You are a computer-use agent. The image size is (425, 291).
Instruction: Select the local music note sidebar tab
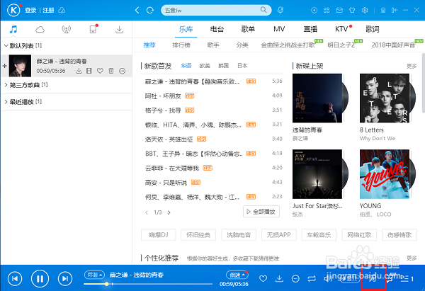click(13, 29)
